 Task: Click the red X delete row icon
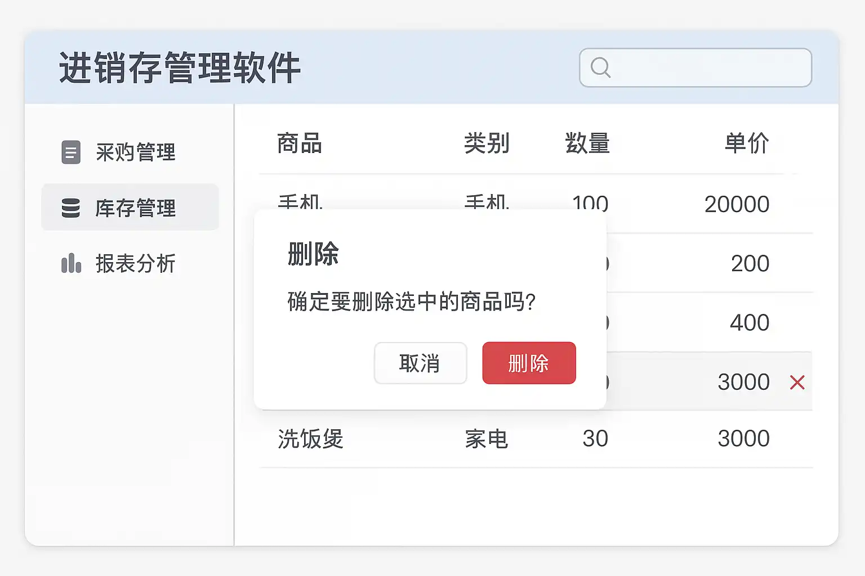pos(797,382)
